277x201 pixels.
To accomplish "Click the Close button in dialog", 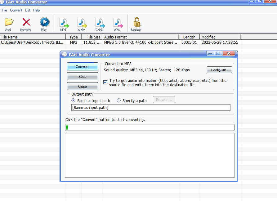I will click(x=82, y=86).
